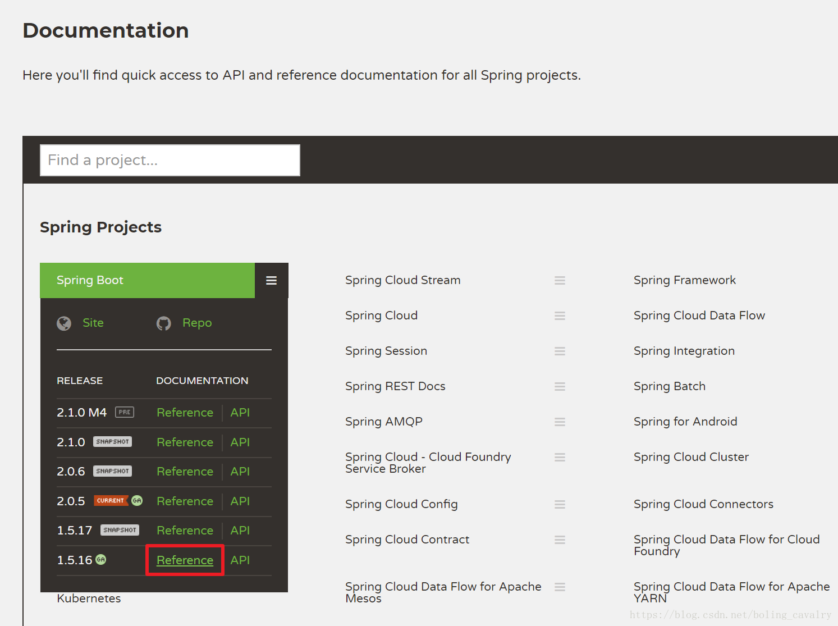Open Reference docs for 1.5.16
The height and width of the screenshot is (626, 838).
click(x=185, y=560)
